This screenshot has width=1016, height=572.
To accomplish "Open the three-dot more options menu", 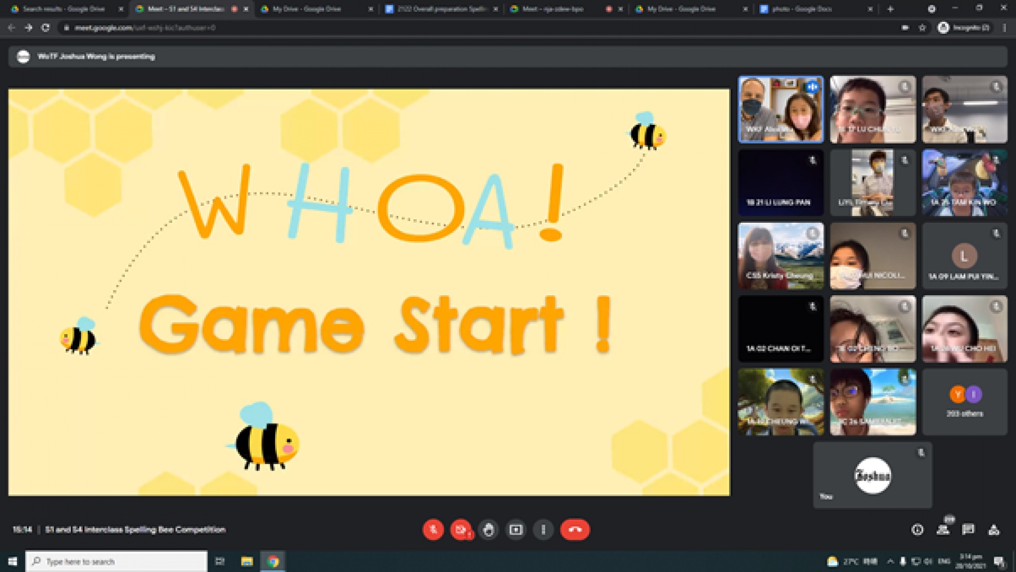I will pos(543,530).
